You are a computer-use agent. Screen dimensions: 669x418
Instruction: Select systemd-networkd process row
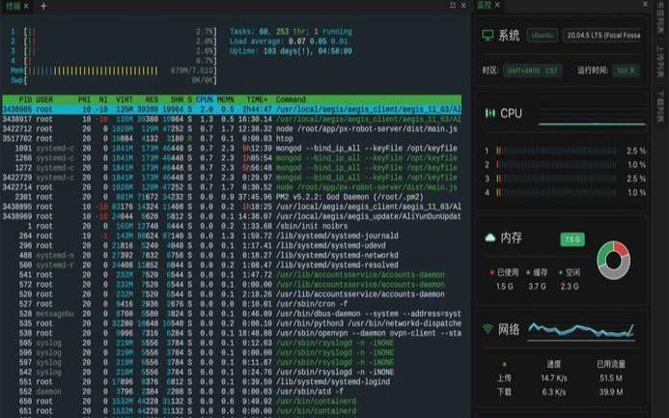[232, 256]
